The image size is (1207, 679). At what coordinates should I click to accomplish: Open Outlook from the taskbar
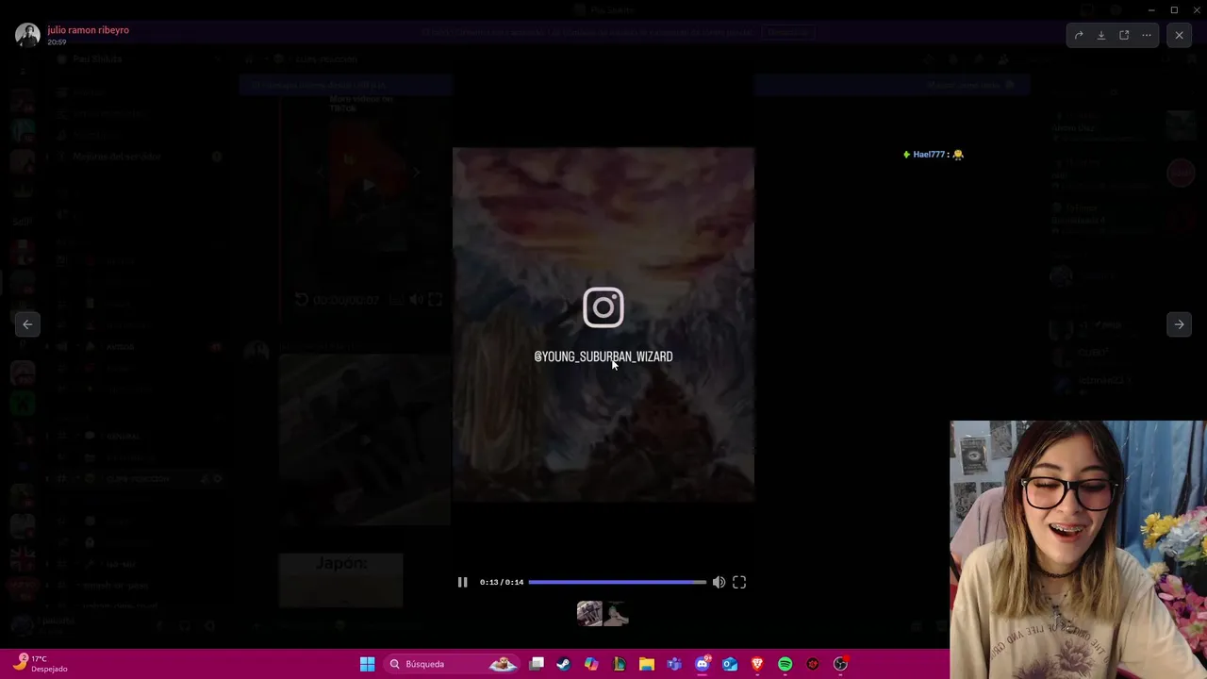729,664
